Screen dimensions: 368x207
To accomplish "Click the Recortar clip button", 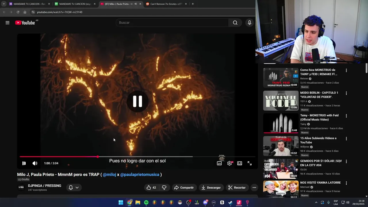I will pyautogui.click(x=237, y=187).
